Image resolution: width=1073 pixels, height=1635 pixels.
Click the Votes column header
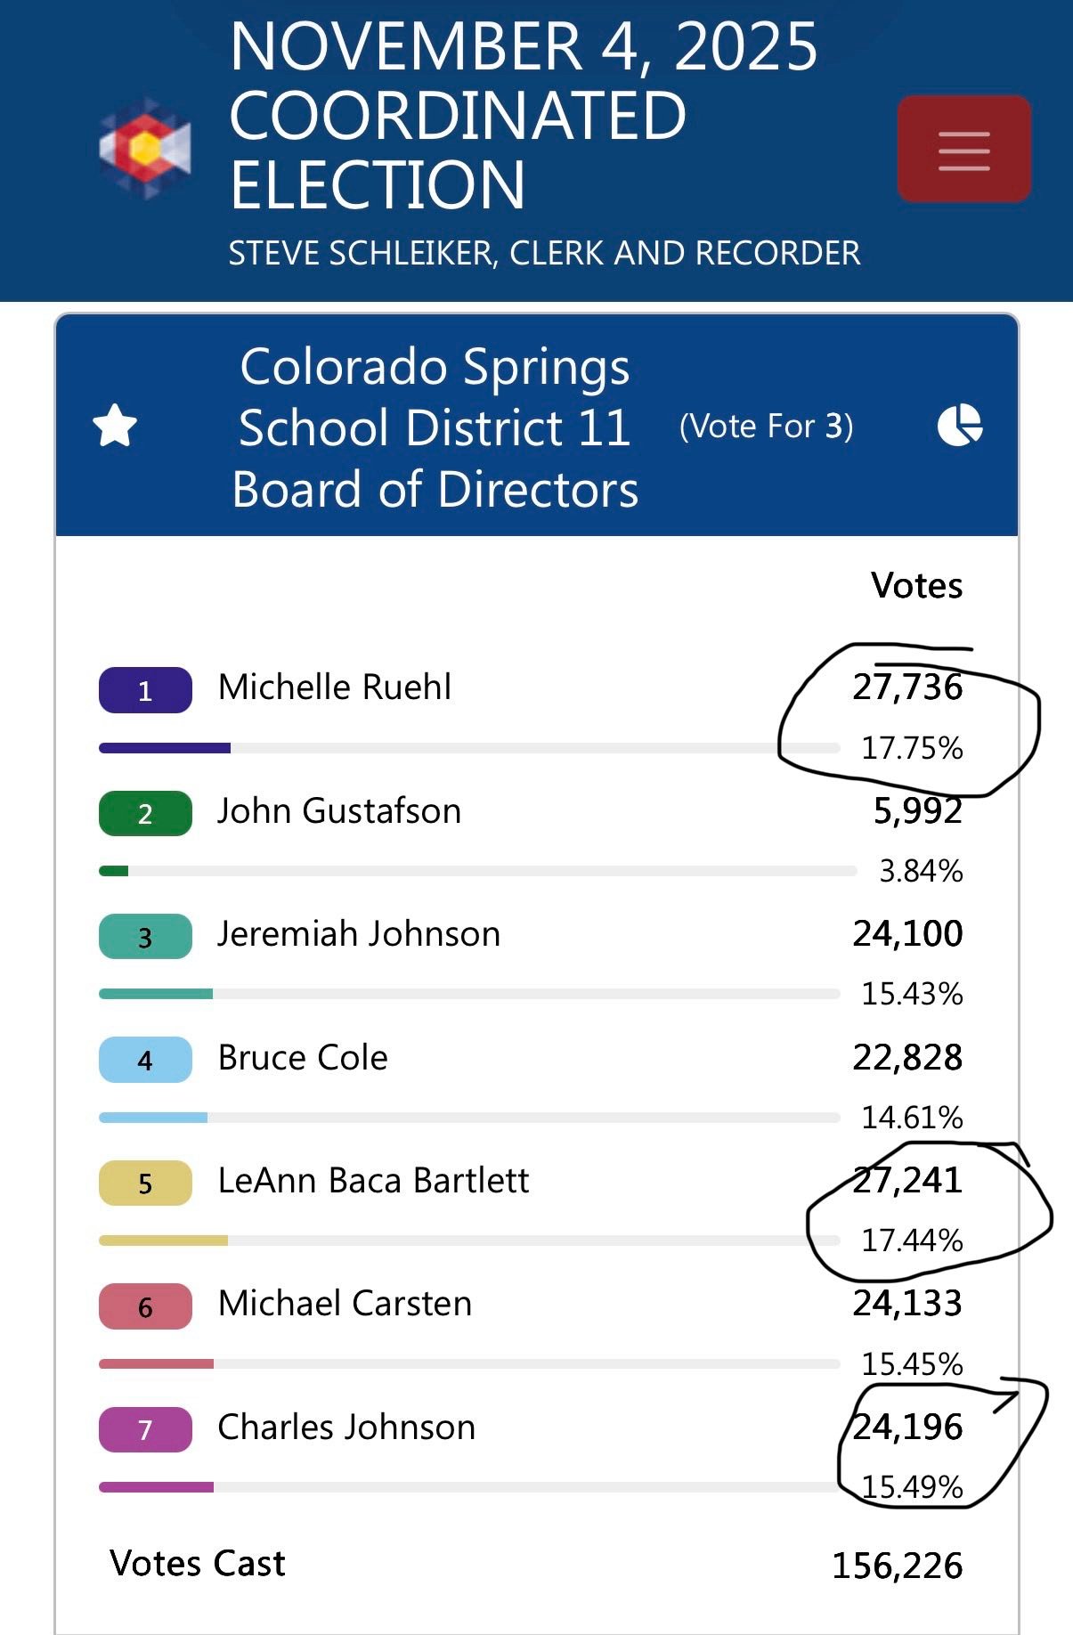pos(917,586)
